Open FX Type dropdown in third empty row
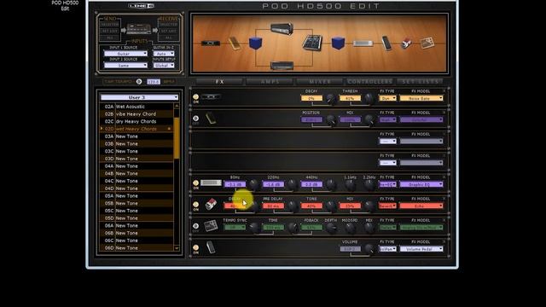The width and height of the screenshot is (546, 307). [387, 141]
